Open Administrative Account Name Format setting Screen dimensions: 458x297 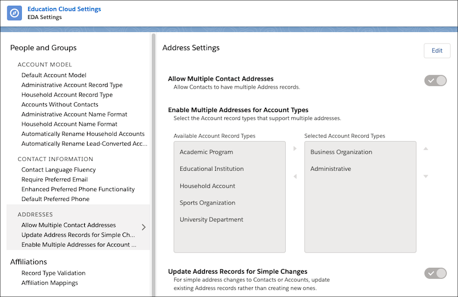click(74, 114)
